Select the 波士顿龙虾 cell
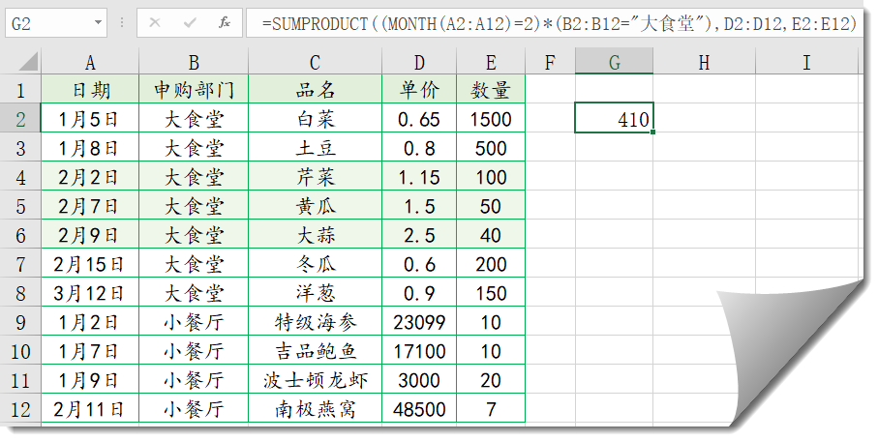This screenshot has width=878, height=441. click(316, 381)
